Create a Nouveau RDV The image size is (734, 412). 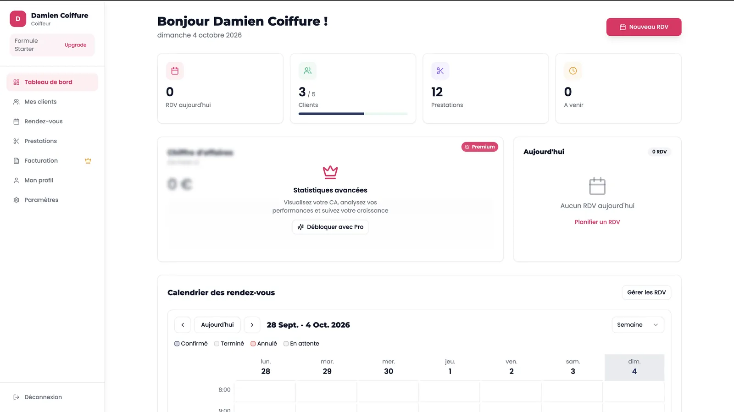[x=644, y=27]
